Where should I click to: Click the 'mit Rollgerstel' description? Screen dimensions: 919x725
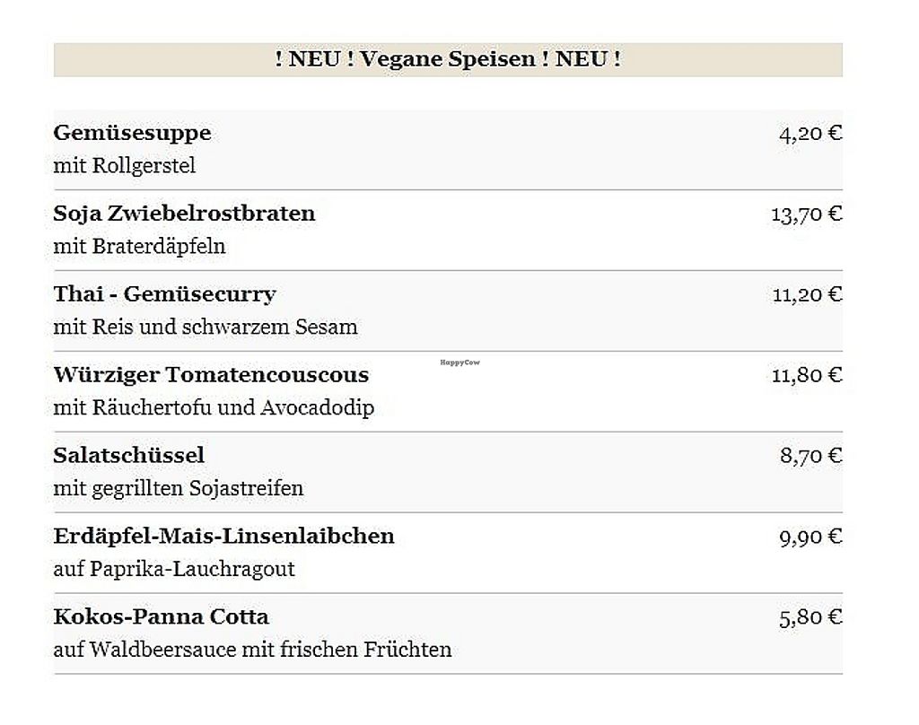coord(124,166)
